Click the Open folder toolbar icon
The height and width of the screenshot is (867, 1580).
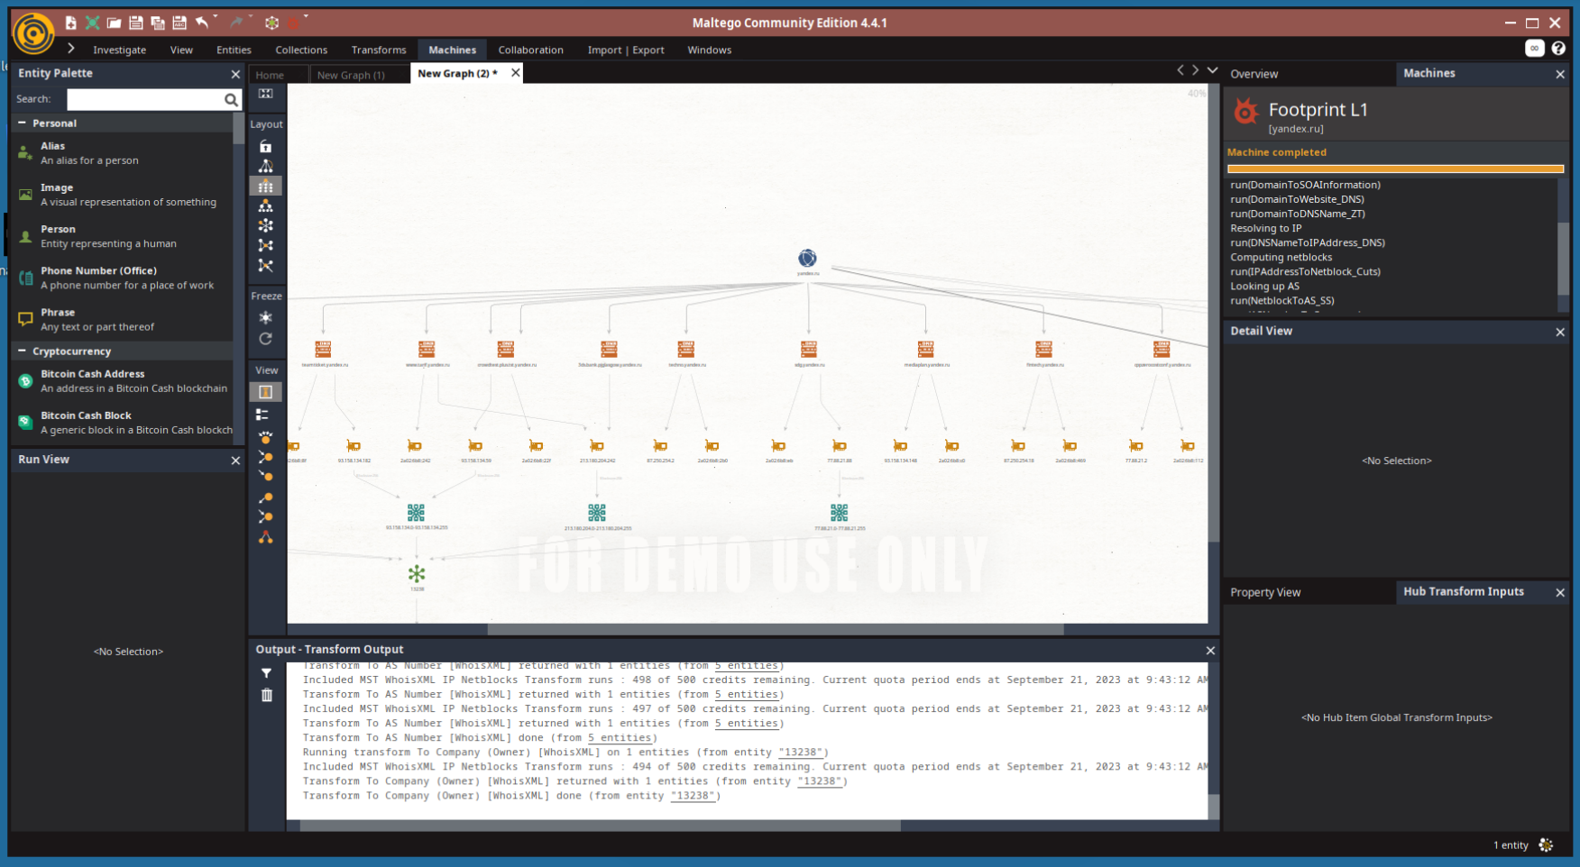[x=114, y=23]
